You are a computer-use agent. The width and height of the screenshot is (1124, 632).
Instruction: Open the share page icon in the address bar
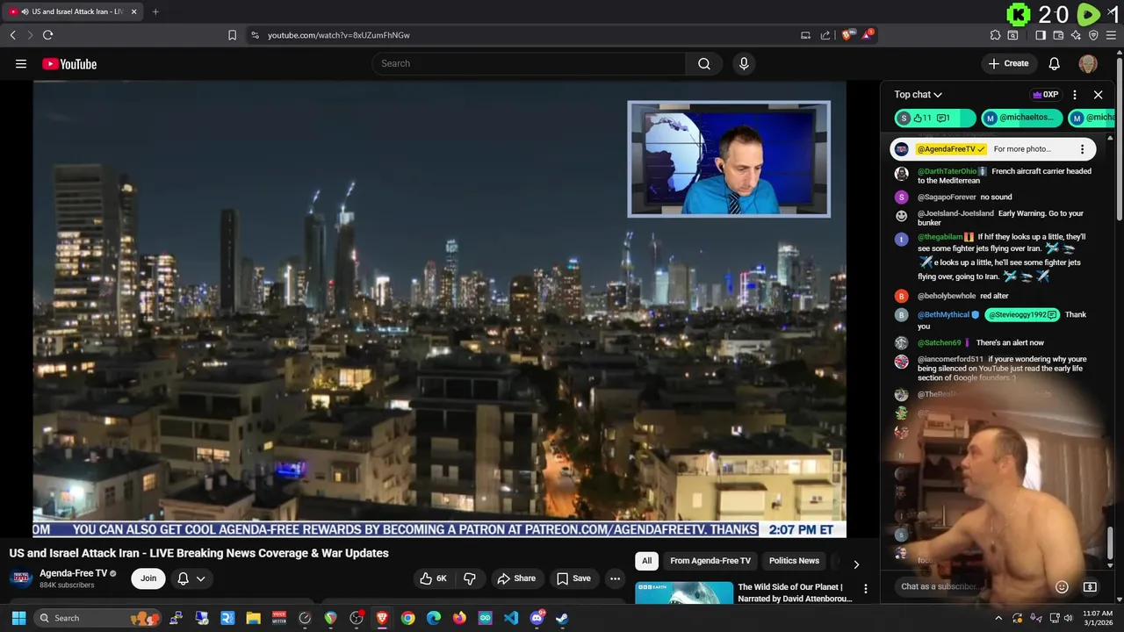pos(825,35)
